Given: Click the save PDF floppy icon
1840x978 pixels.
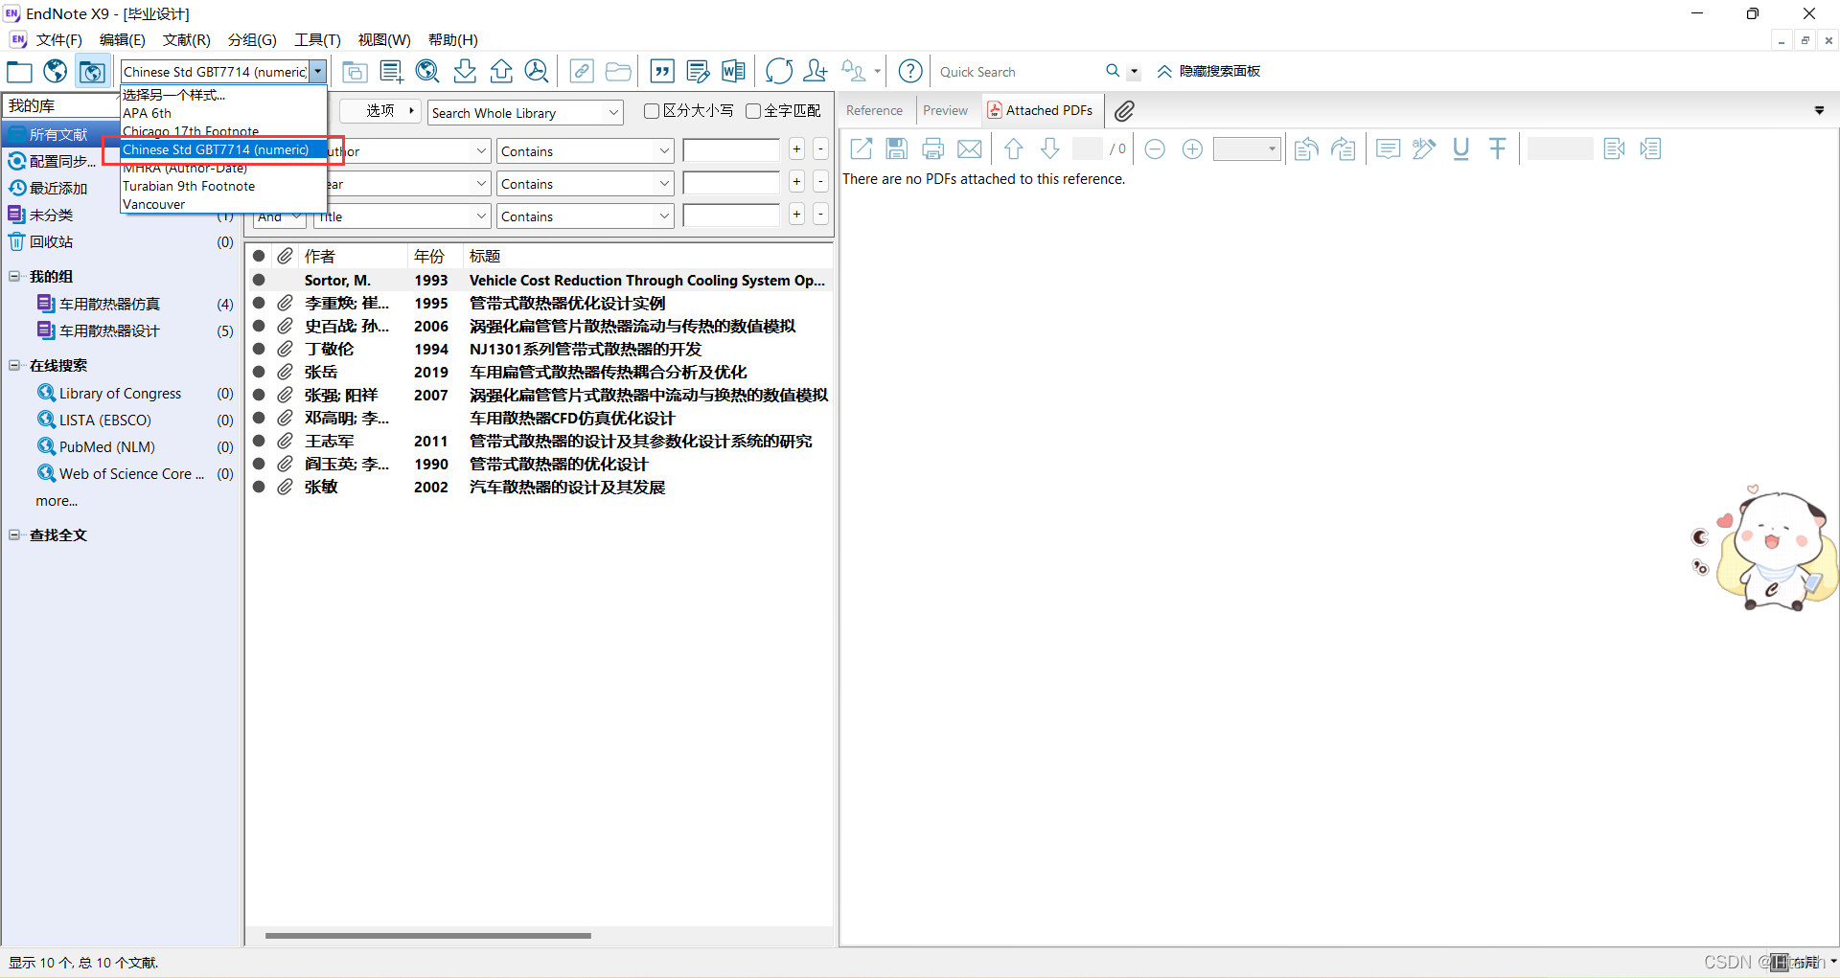Looking at the screenshot, I should pos(897,148).
